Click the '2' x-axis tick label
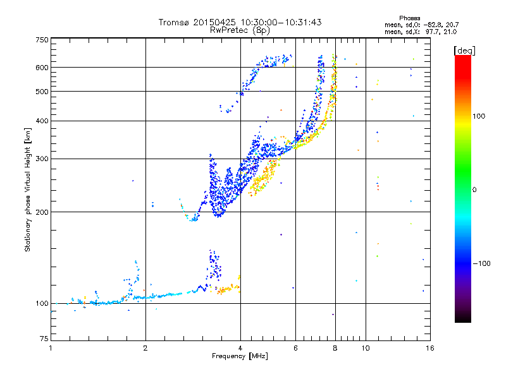 click(x=145, y=348)
